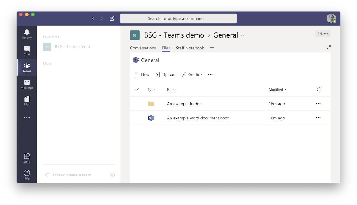Open the Meetings calendar
The height and width of the screenshot is (205, 357).
[27, 84]
